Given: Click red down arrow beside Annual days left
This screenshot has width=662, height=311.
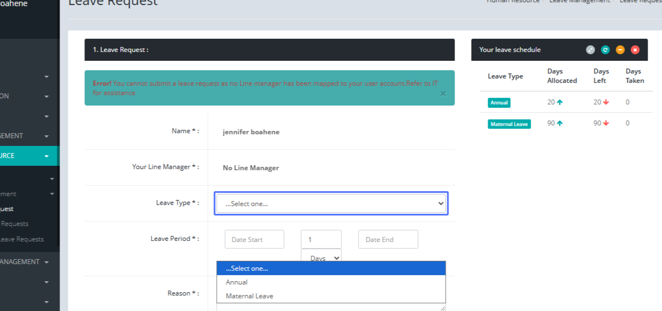Looking at the screenshot, I should coord(606,102).
